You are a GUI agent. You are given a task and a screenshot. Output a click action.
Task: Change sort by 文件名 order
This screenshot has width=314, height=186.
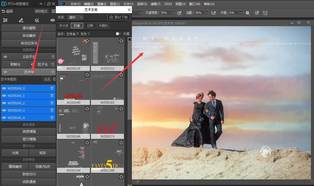click(x=73, y=34)
